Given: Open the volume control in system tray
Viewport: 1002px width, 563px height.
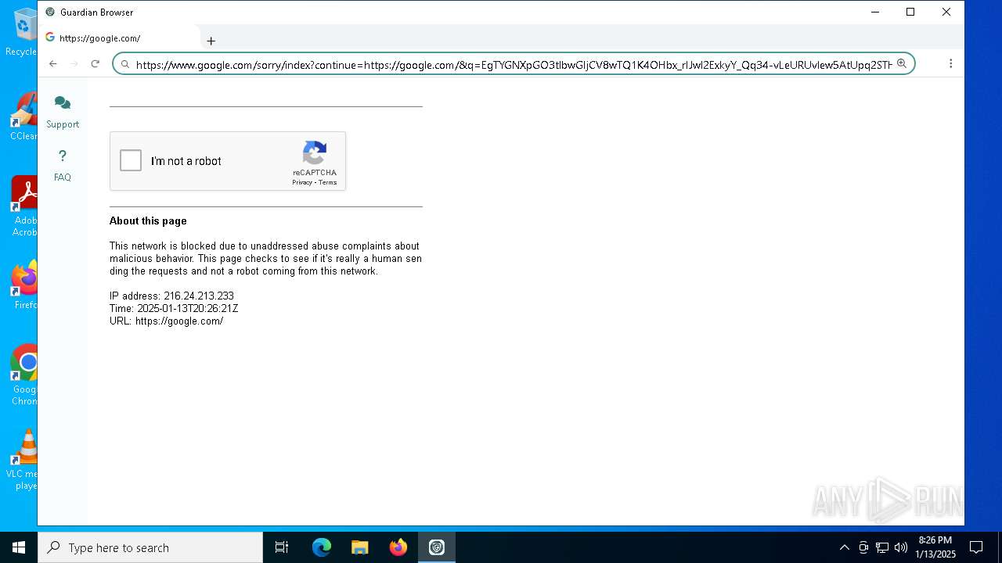Looking at the screenshot, I should click(901, 547).
